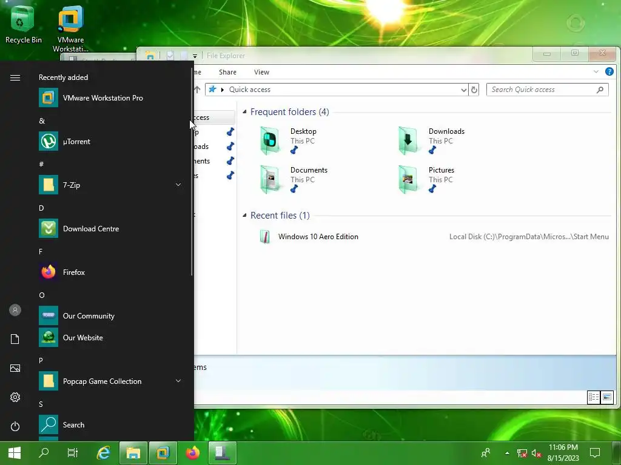Image resolution: width=621 pixels, height=465 pixels.
Task: Switch to large icons view button
Action: [606, 397]
